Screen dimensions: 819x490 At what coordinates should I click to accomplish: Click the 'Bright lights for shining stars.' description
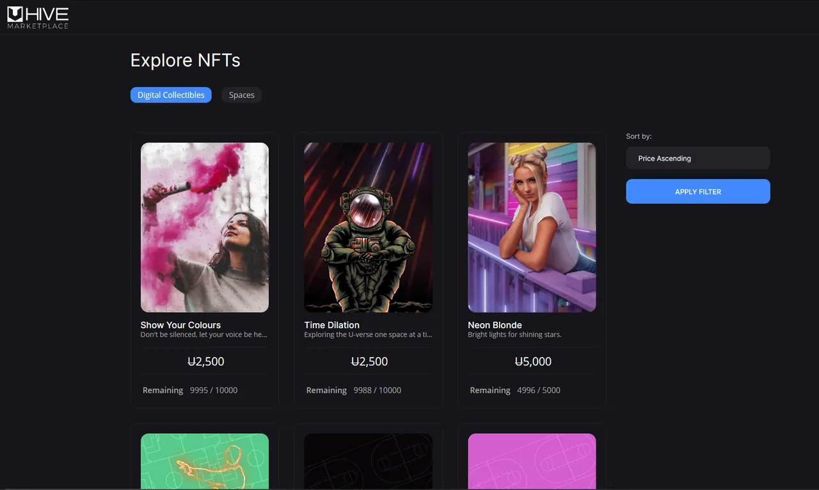514,335
